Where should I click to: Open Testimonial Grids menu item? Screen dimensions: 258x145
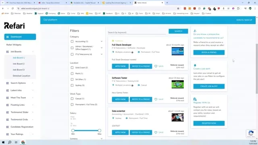pos(19,120)
